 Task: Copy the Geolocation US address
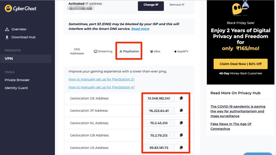pos(181,148)
